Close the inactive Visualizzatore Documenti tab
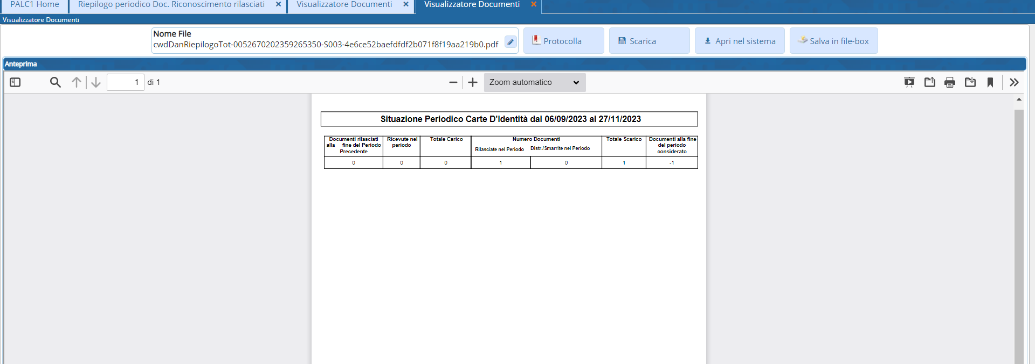 (x=406, y=4)
